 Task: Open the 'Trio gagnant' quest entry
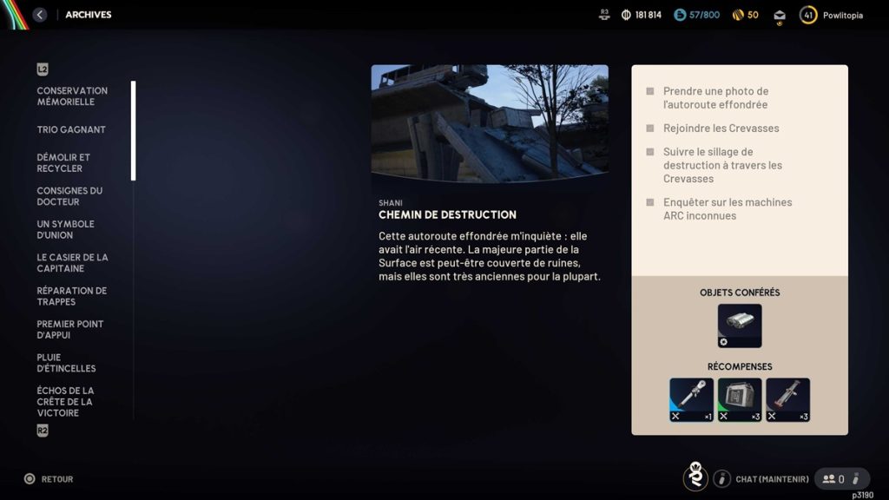pyautogui.click(x=71, y=129)
